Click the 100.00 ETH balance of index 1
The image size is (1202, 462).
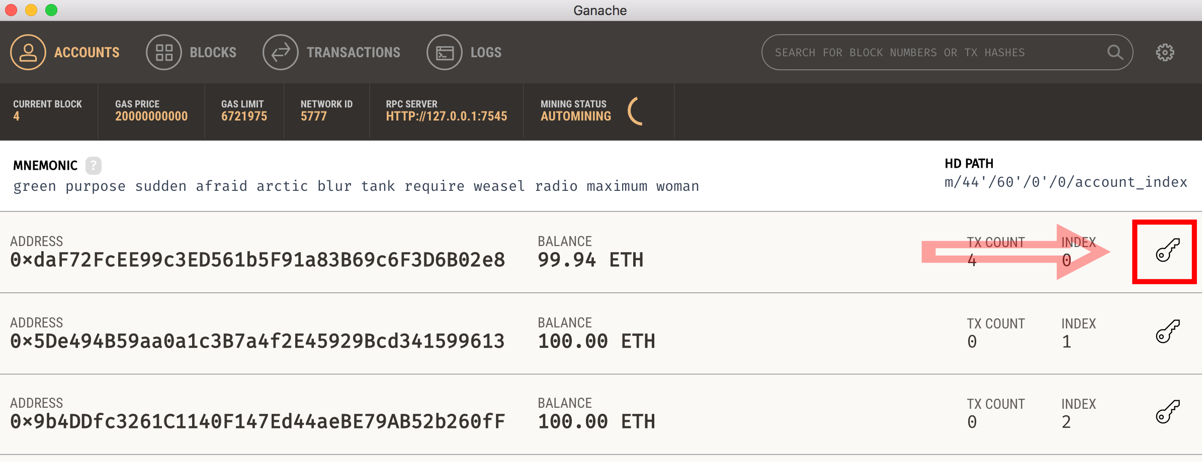pos(596,341)
